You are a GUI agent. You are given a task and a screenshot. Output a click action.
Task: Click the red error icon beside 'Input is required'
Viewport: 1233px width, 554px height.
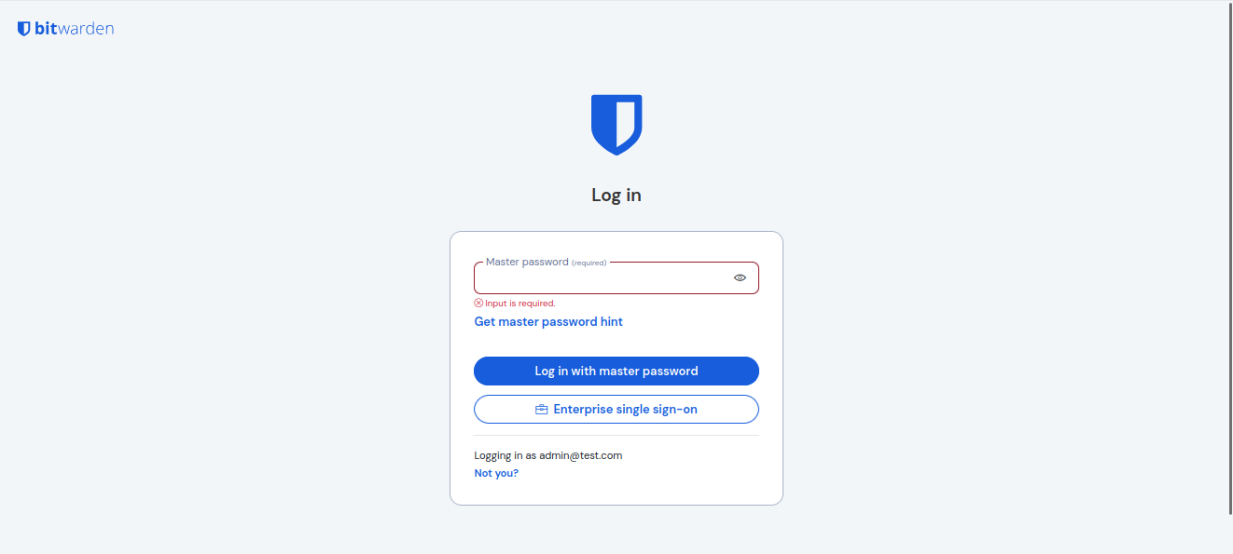tap(478, 304)
